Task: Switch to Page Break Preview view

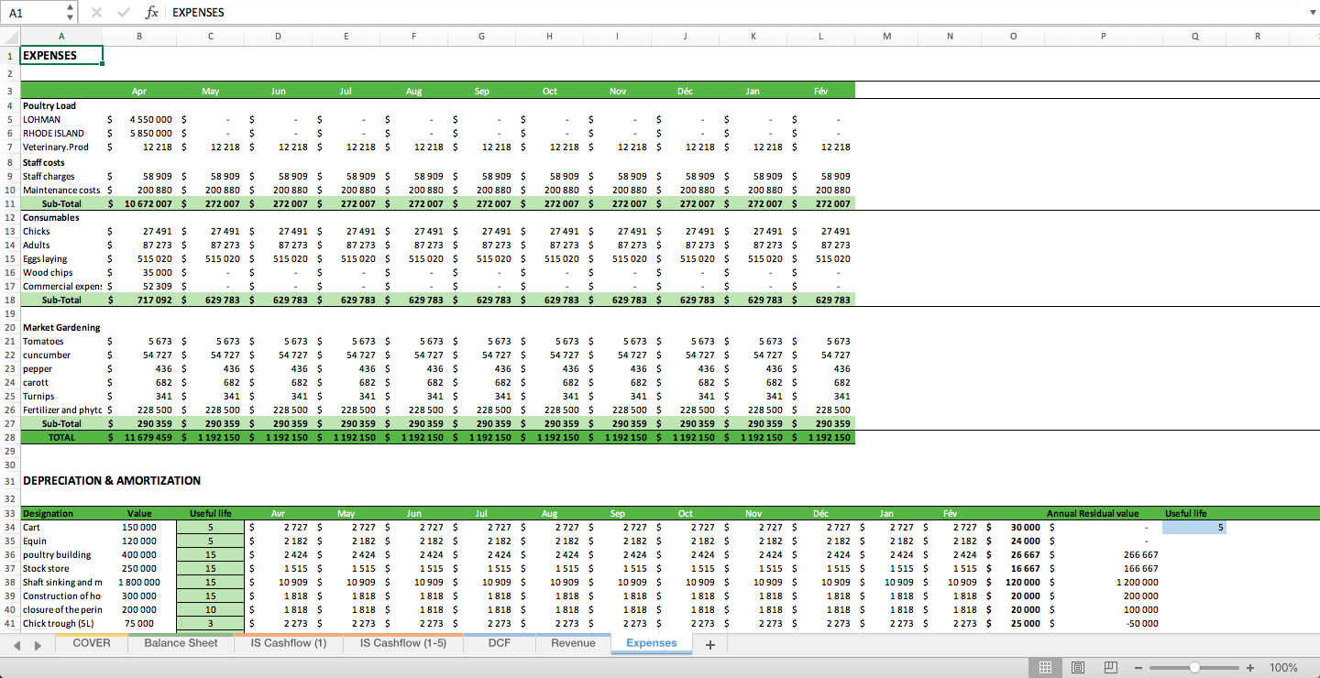Action: 1111,667
